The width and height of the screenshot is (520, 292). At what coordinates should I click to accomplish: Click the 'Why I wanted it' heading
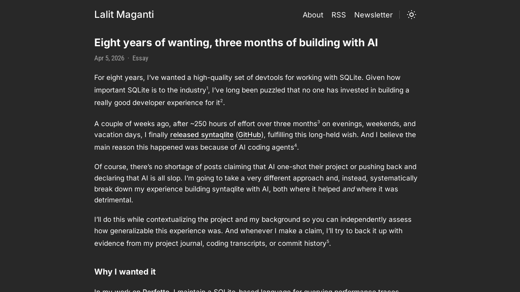tap(125, 272)
